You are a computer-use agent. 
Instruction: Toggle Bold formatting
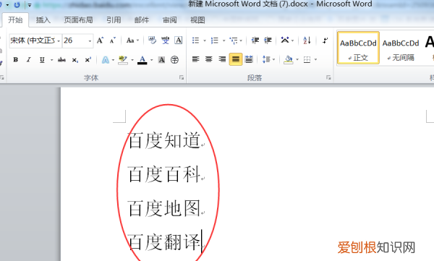(x=16, y=59)
